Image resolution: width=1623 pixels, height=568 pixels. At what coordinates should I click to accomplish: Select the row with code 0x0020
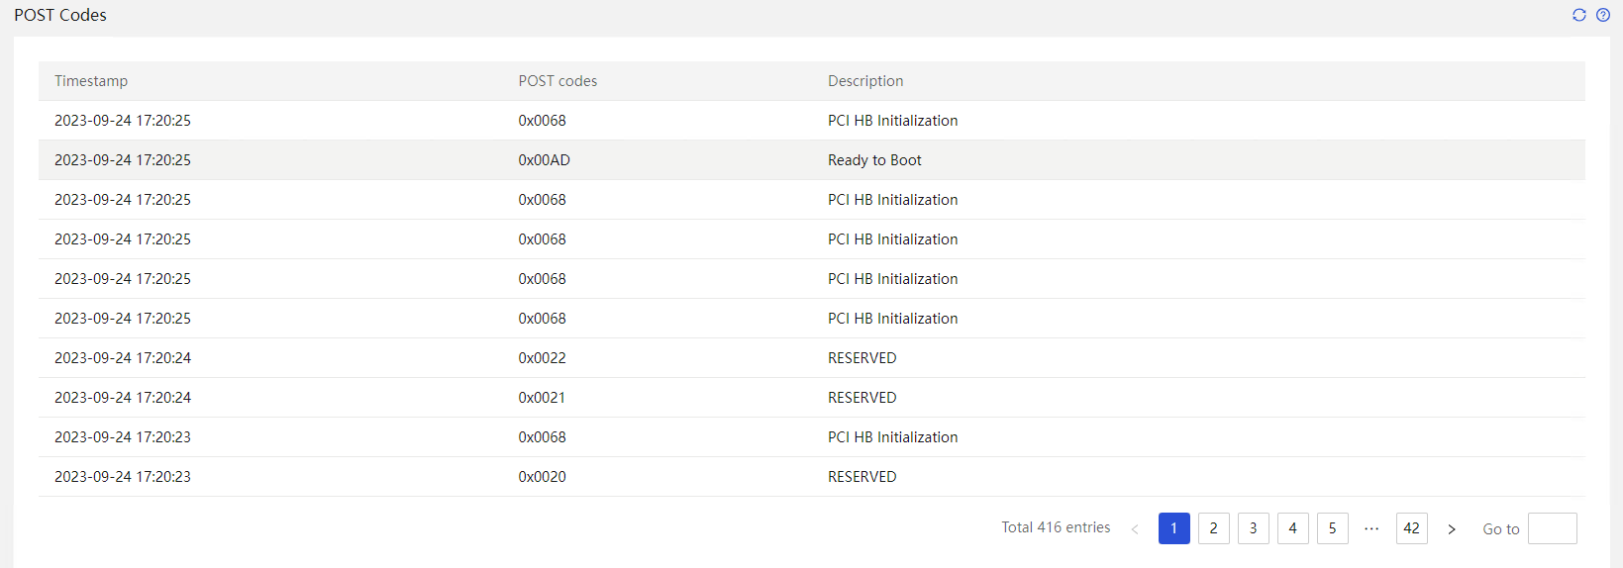pyautogui.click(x=812, y=477)
